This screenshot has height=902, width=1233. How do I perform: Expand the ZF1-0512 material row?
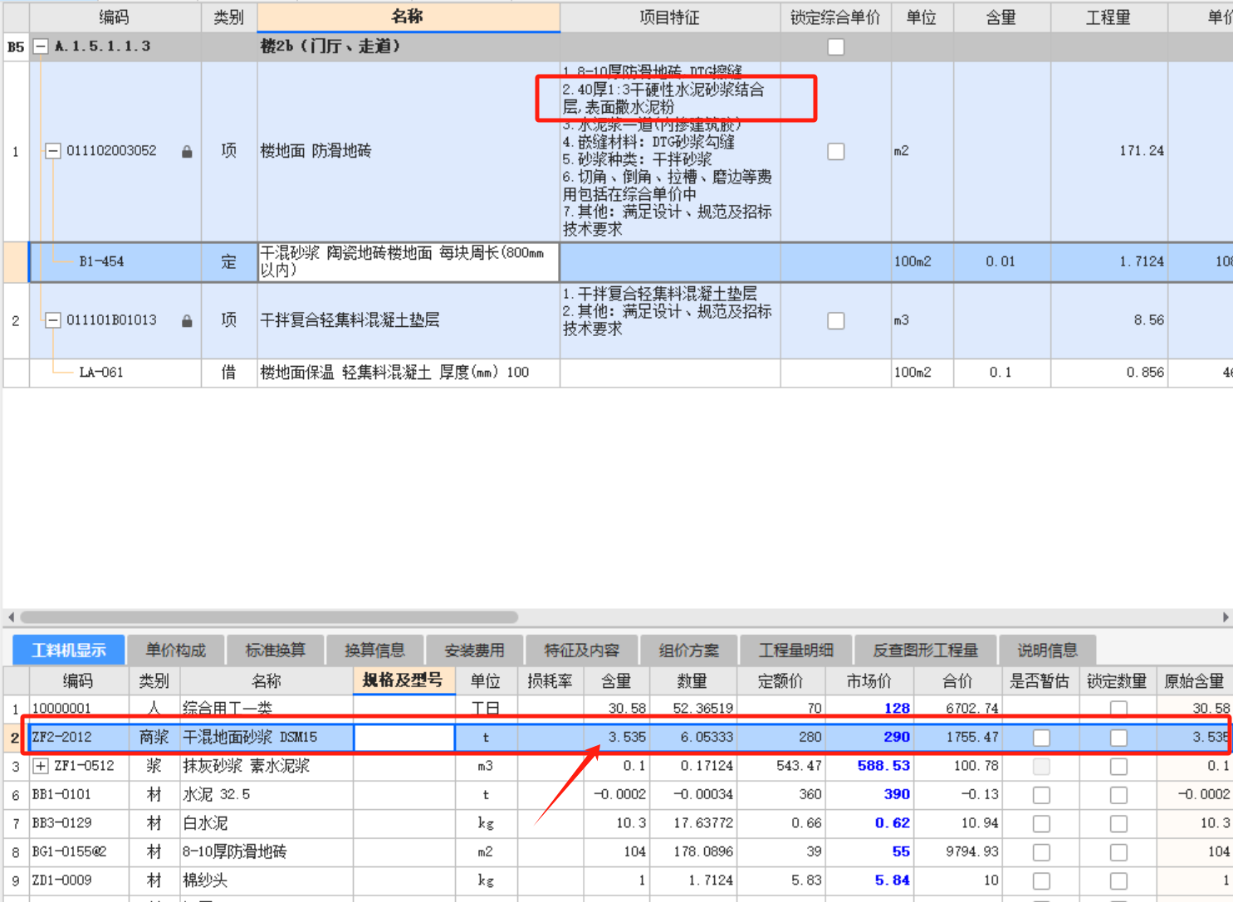click(x=40, y=766)
